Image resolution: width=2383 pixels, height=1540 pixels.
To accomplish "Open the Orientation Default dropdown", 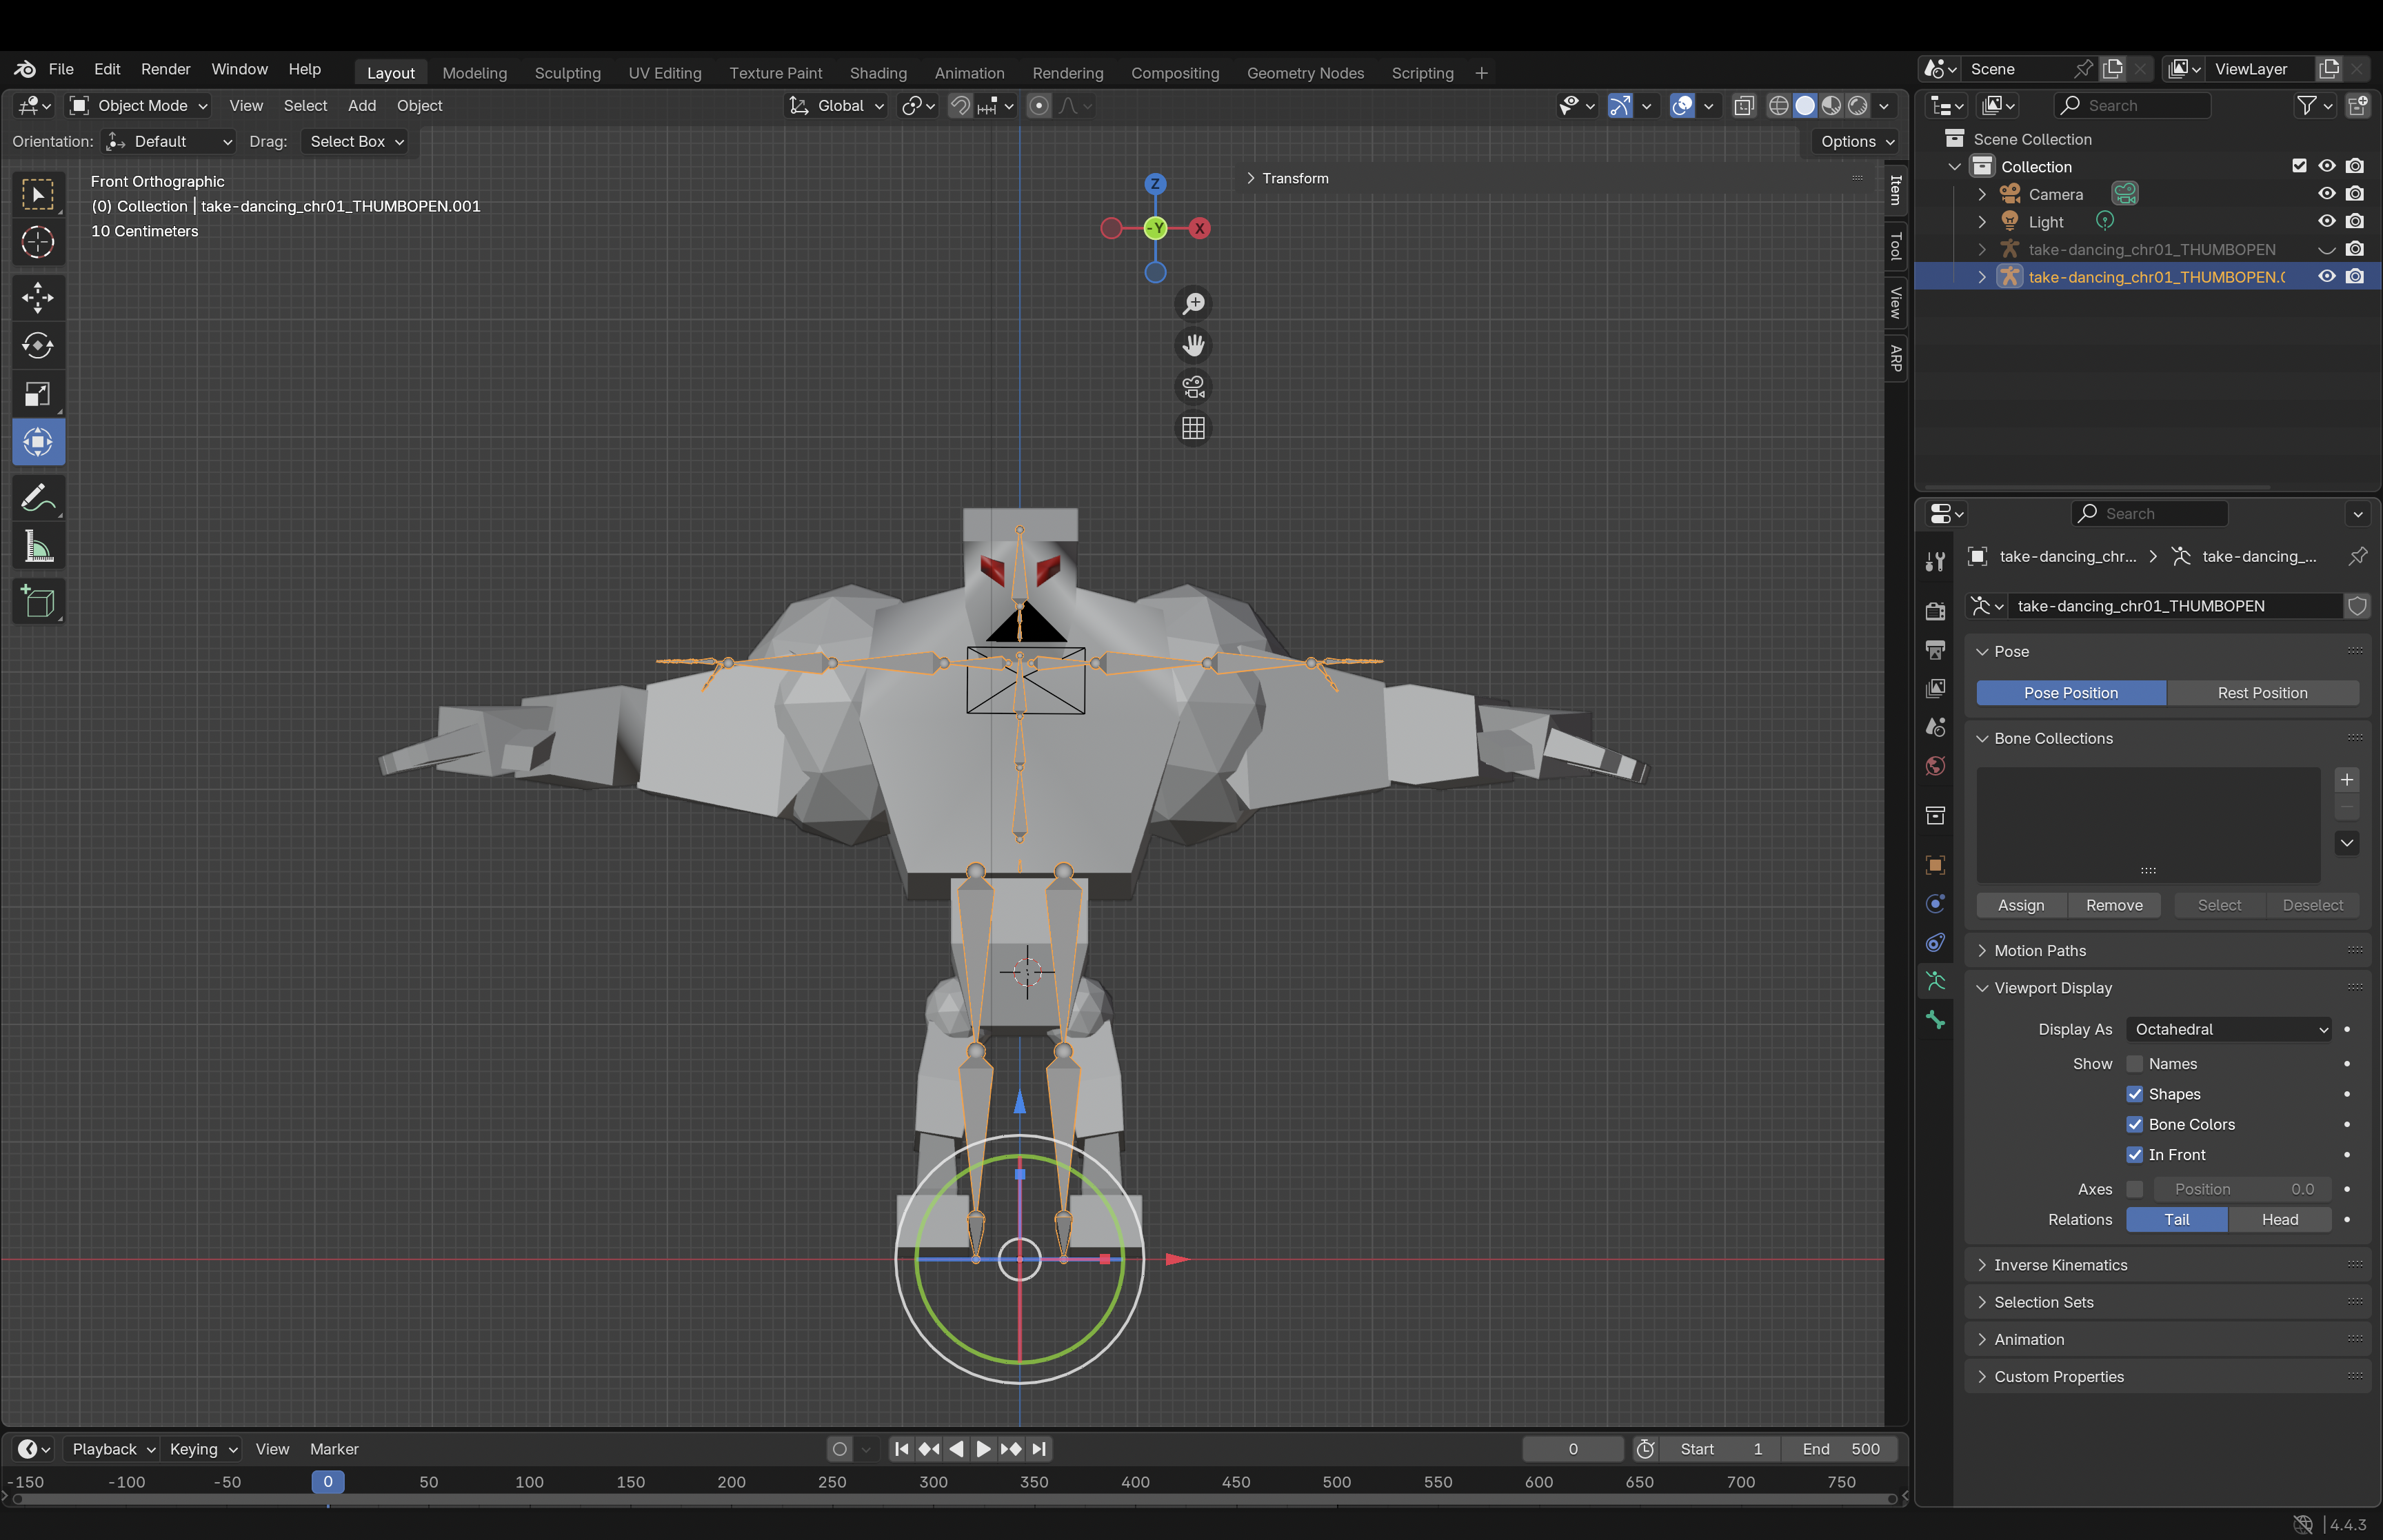I will coord(168,141).
